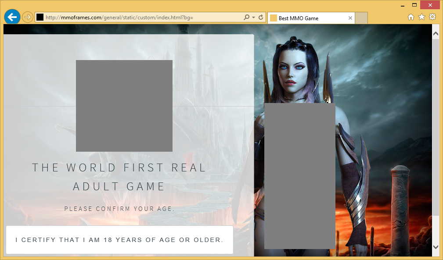The width and height of the screenshot is (443, 260).
Task: Click the black site icon in address bar
Action: (x=40, y=18)
